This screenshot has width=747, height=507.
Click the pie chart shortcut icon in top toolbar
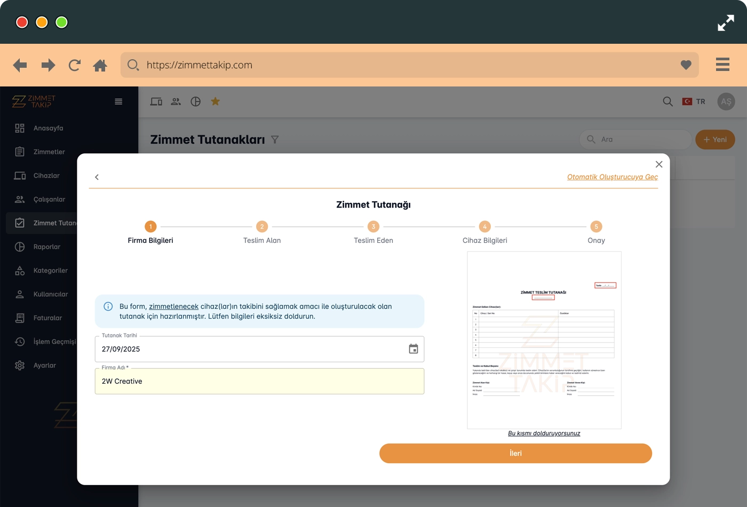click(x=196, y=101)
